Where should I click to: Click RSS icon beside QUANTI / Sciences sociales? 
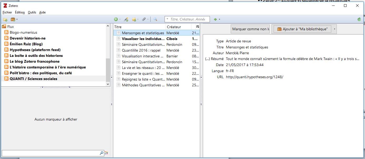pos(6,79)
